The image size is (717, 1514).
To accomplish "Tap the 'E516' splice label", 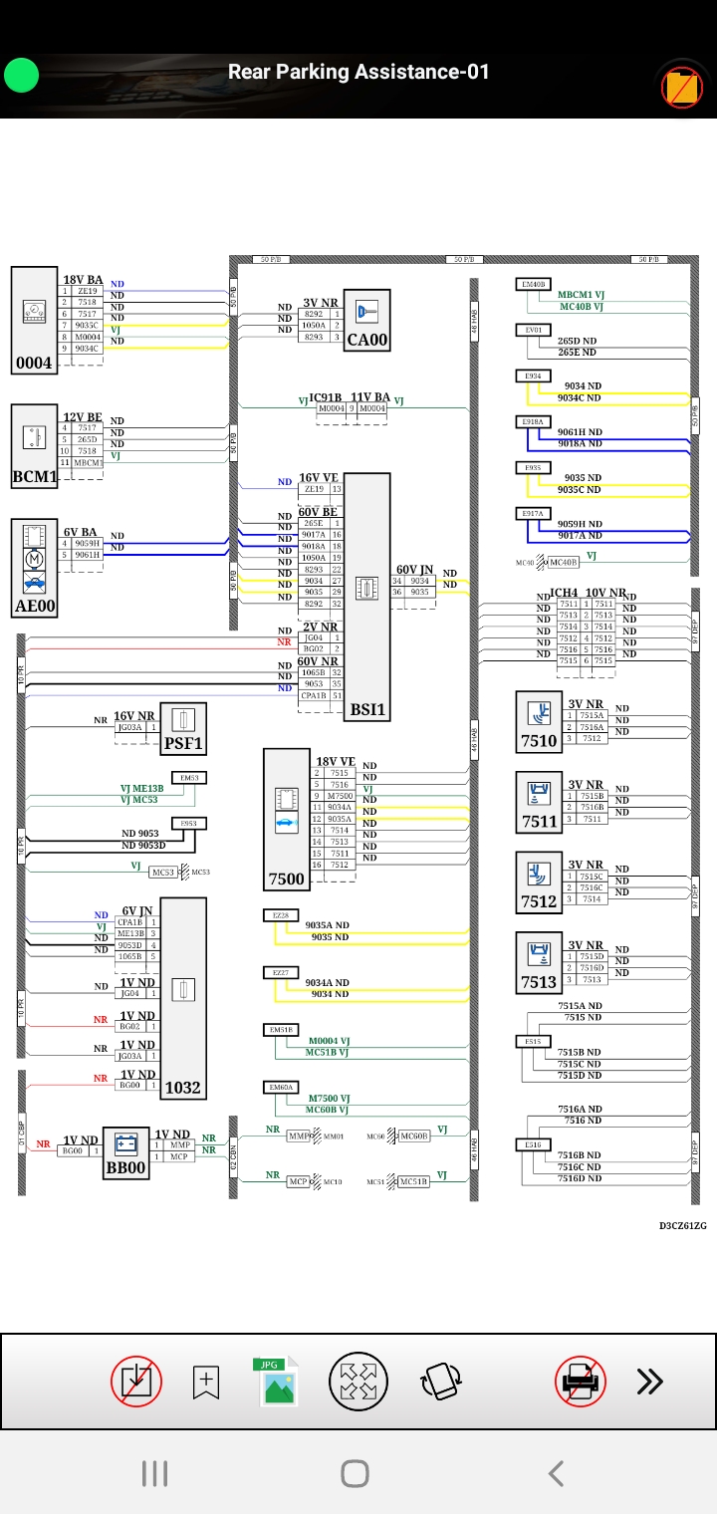I will [x=534, y=1145].
